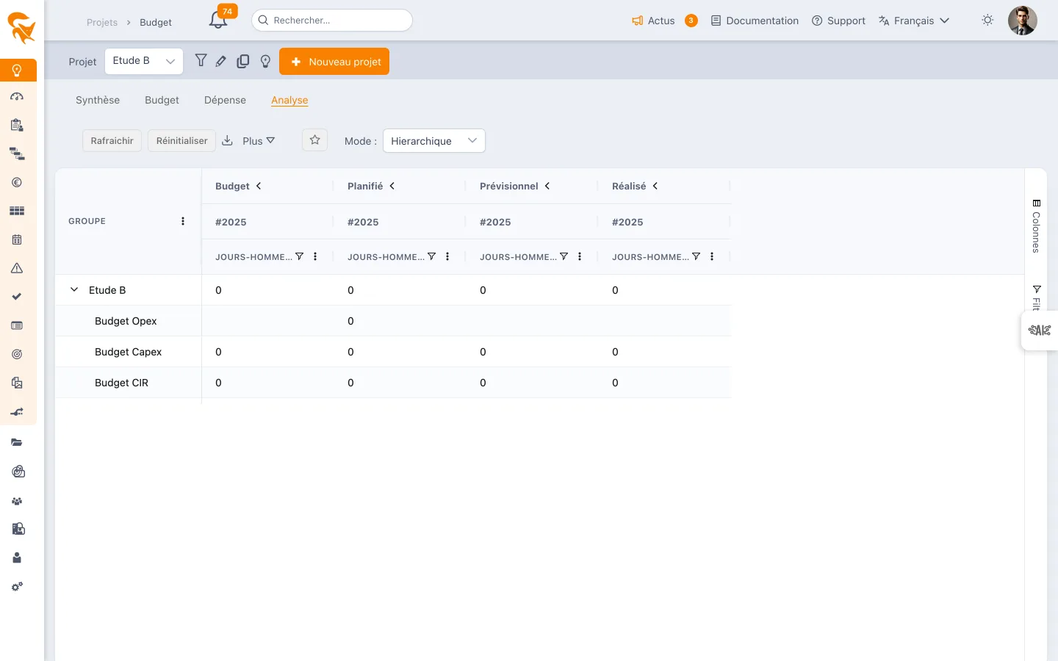Screen dimensions: 1058x661
Task: Switch to the Synthèse tab
Action: 98,100
